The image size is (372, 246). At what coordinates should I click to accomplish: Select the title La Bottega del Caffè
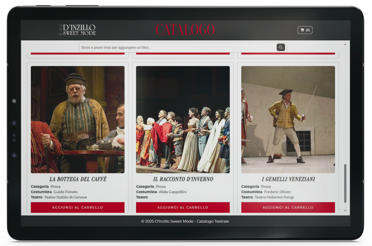[78, 179]
